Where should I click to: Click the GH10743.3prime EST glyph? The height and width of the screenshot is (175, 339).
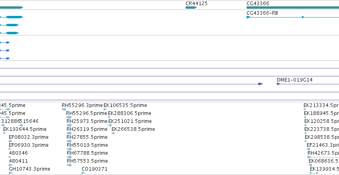(11, 173)
